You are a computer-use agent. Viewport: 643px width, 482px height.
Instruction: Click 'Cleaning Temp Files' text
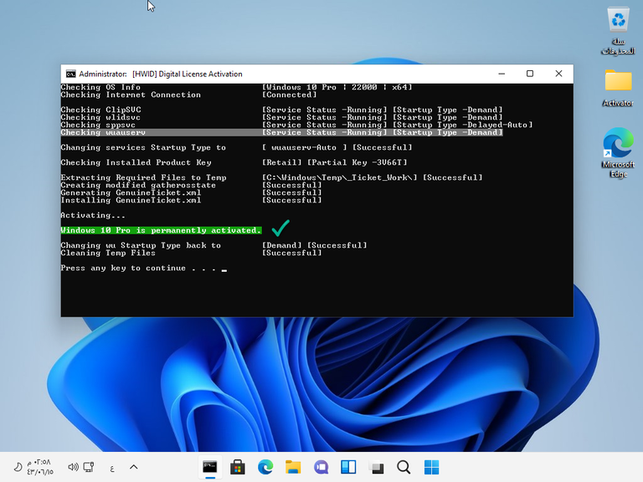pos(108,253)
